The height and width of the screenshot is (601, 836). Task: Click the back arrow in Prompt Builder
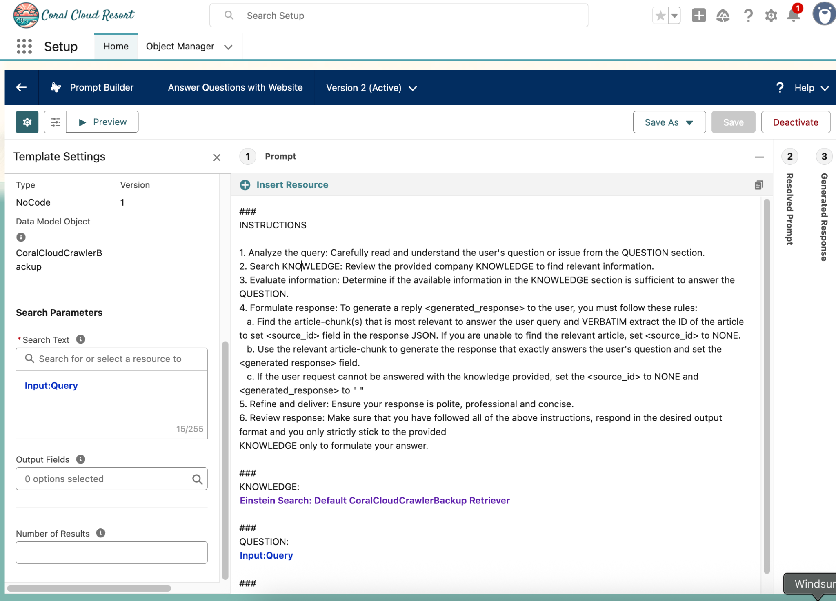(x=21, y=87)
